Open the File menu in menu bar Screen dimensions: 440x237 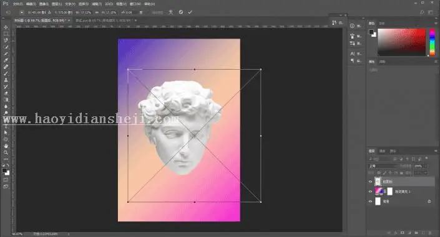17,4
